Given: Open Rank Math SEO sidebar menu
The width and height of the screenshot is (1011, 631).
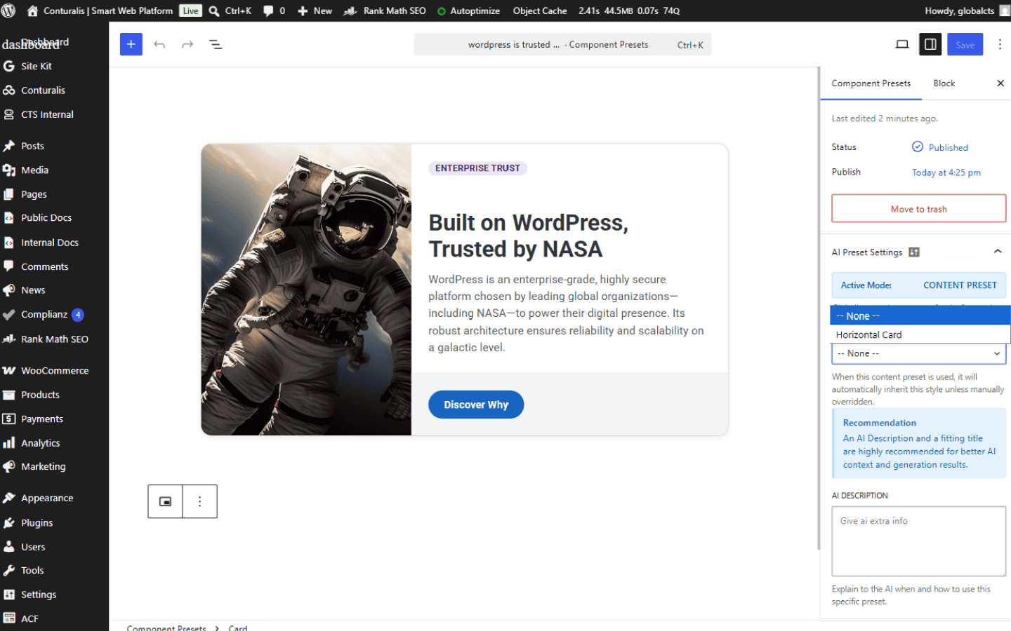Looking at the screenshot, I should click(54, 339).
